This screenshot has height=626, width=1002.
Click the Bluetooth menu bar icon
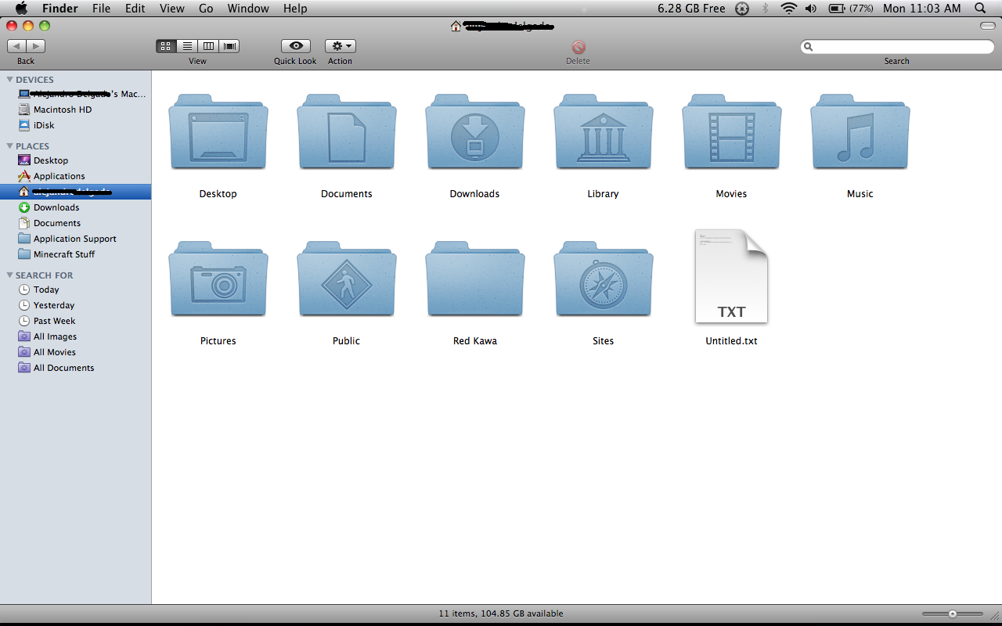point(766,8)
